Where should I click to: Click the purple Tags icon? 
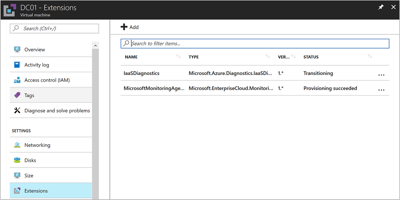click(x=17, y=96)
